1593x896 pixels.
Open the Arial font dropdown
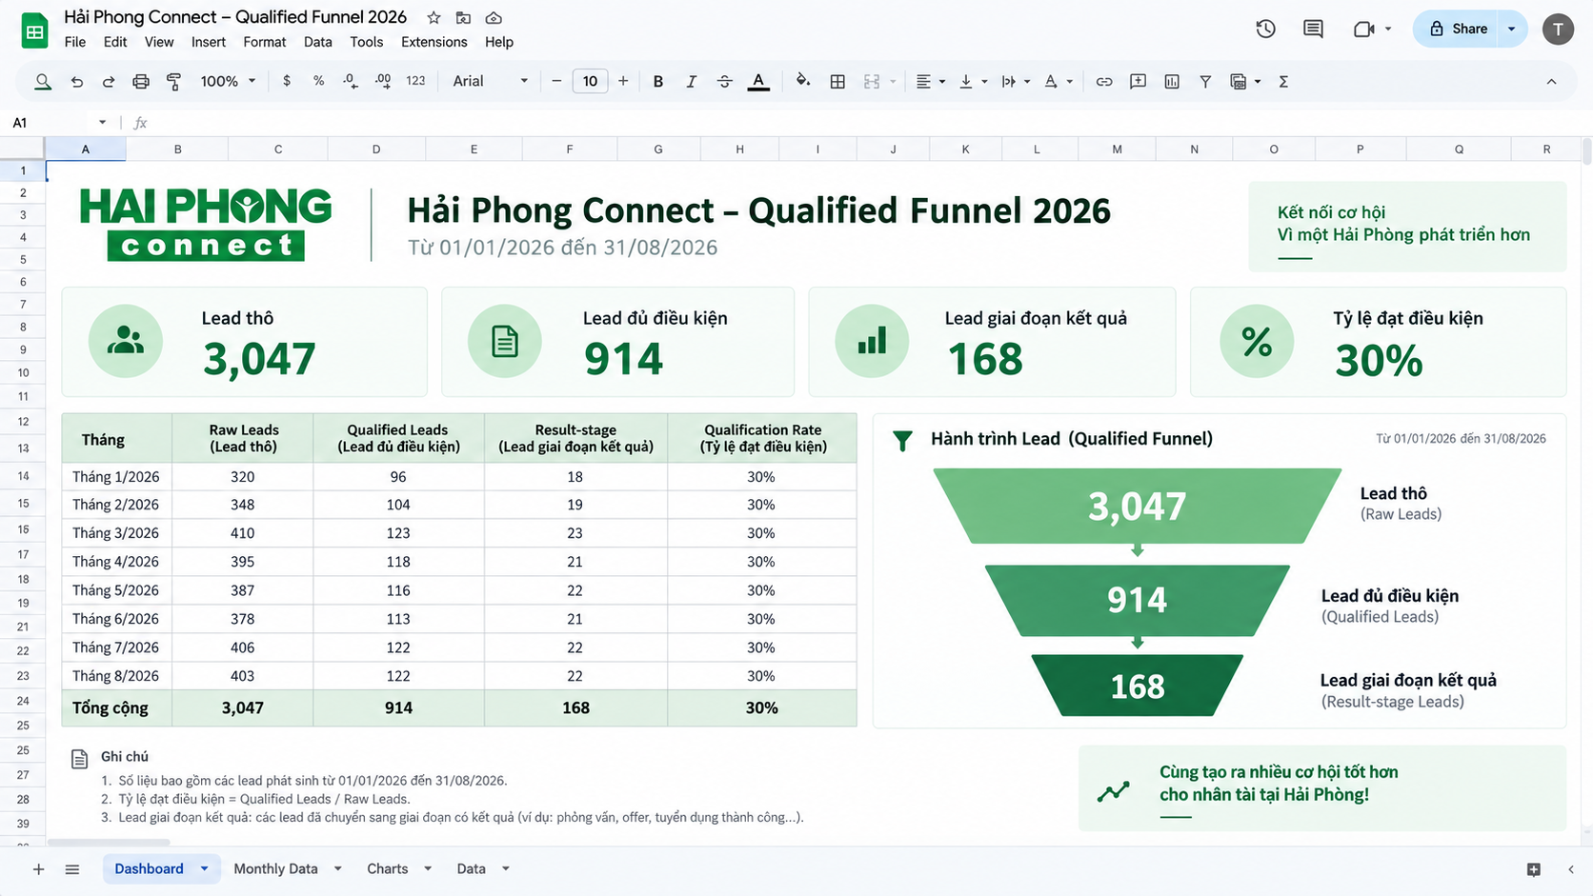pyautogui.click(x=490, y=81)
